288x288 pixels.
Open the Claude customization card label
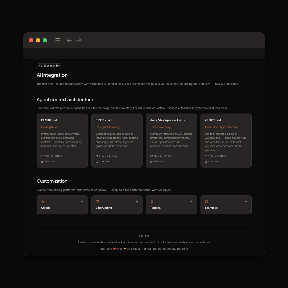46,208
